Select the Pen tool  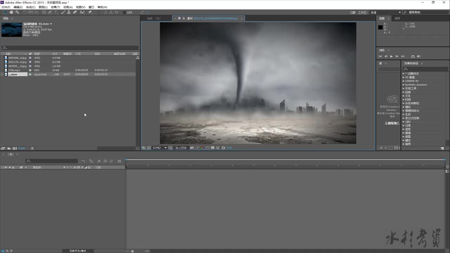coord(50,12)
